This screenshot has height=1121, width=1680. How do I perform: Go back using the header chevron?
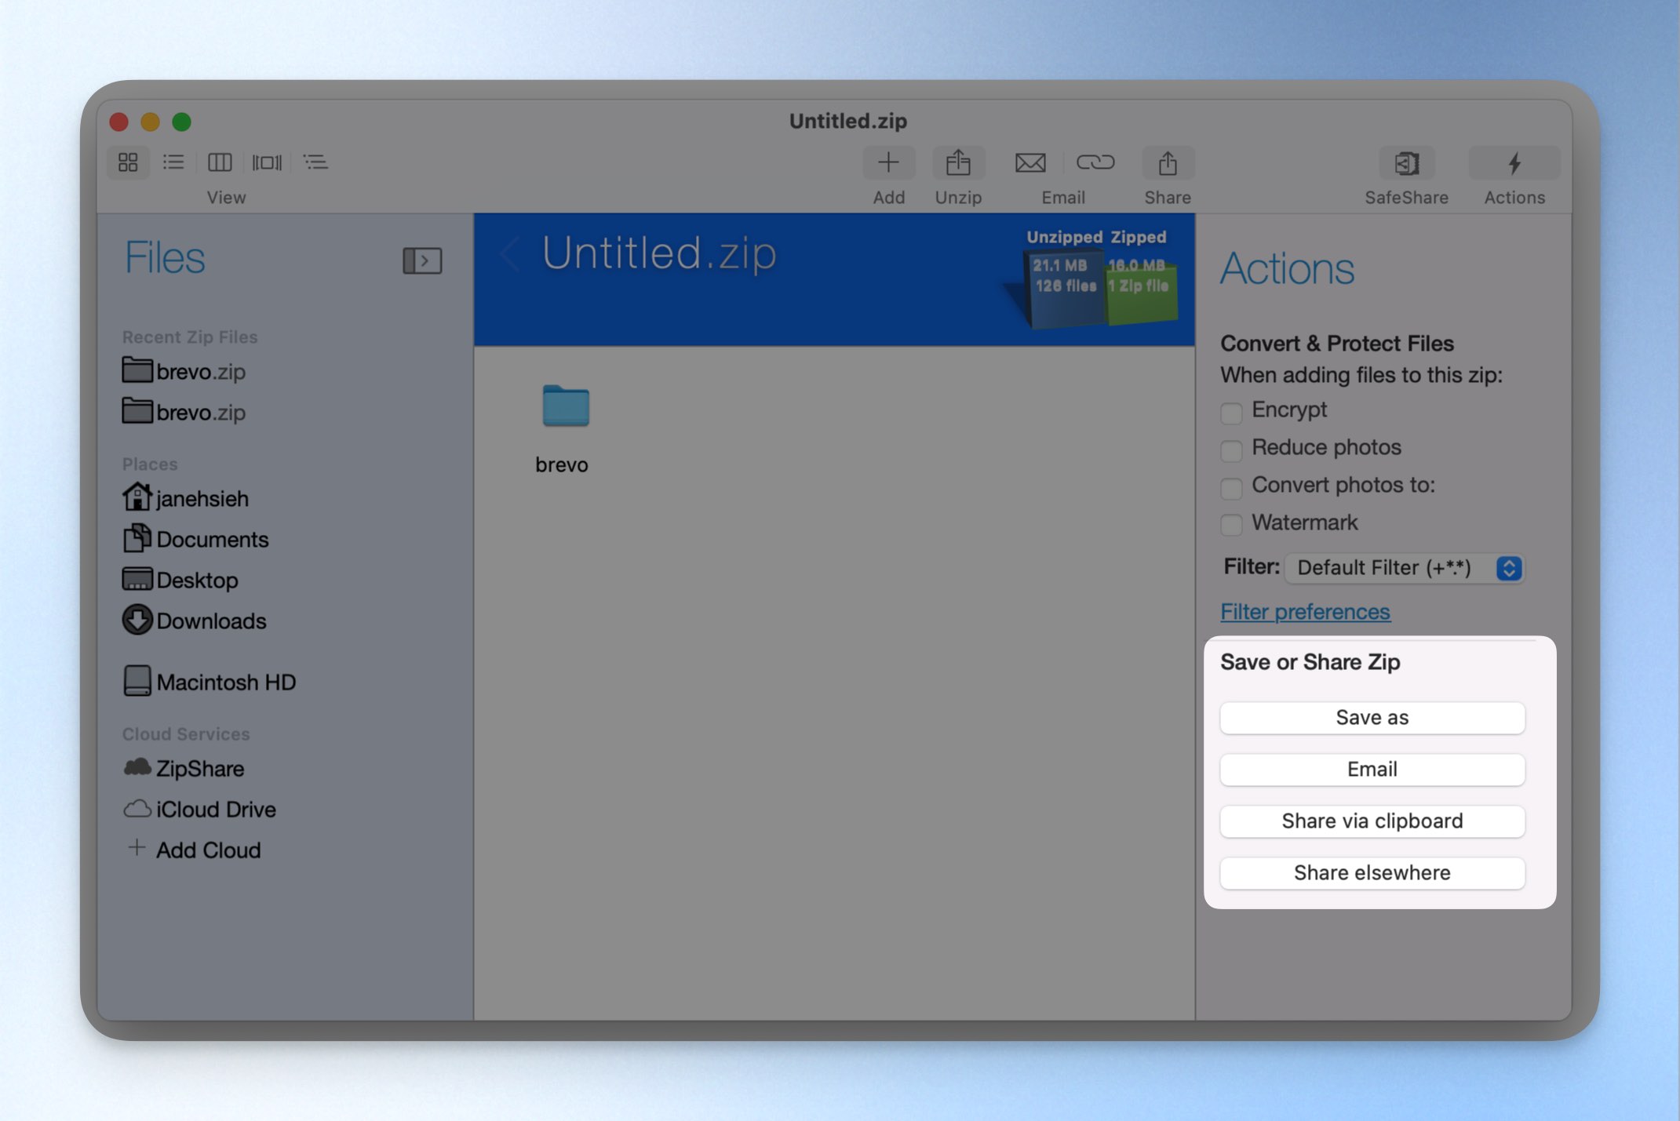[510, 254]
